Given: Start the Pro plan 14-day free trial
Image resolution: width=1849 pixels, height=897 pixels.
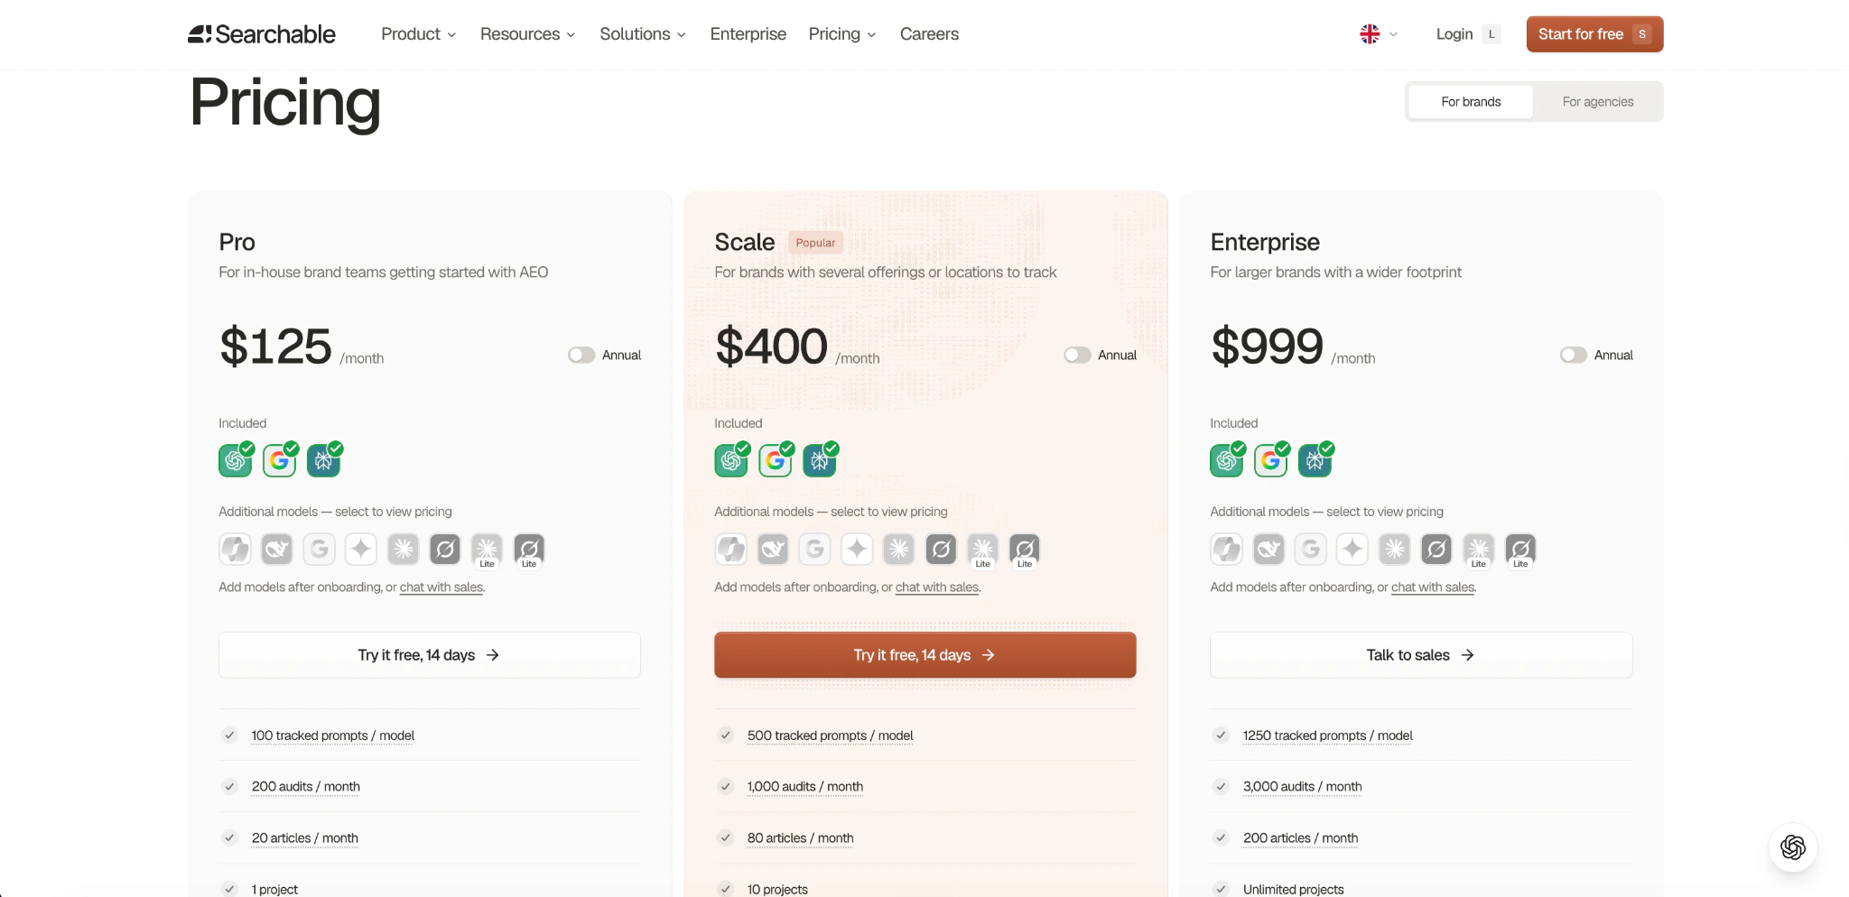Looking at the screenshot, I should pyautogui.click(x=430, y=655).
